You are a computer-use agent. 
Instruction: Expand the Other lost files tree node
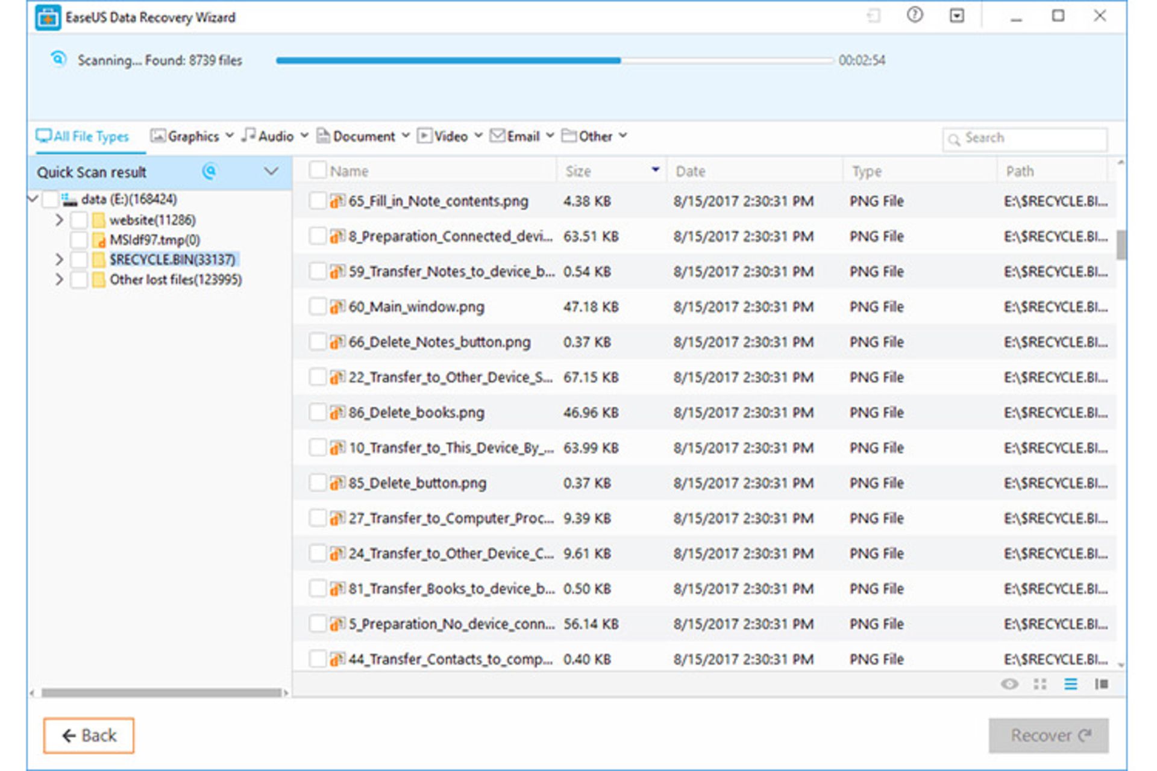click(59, 279)
